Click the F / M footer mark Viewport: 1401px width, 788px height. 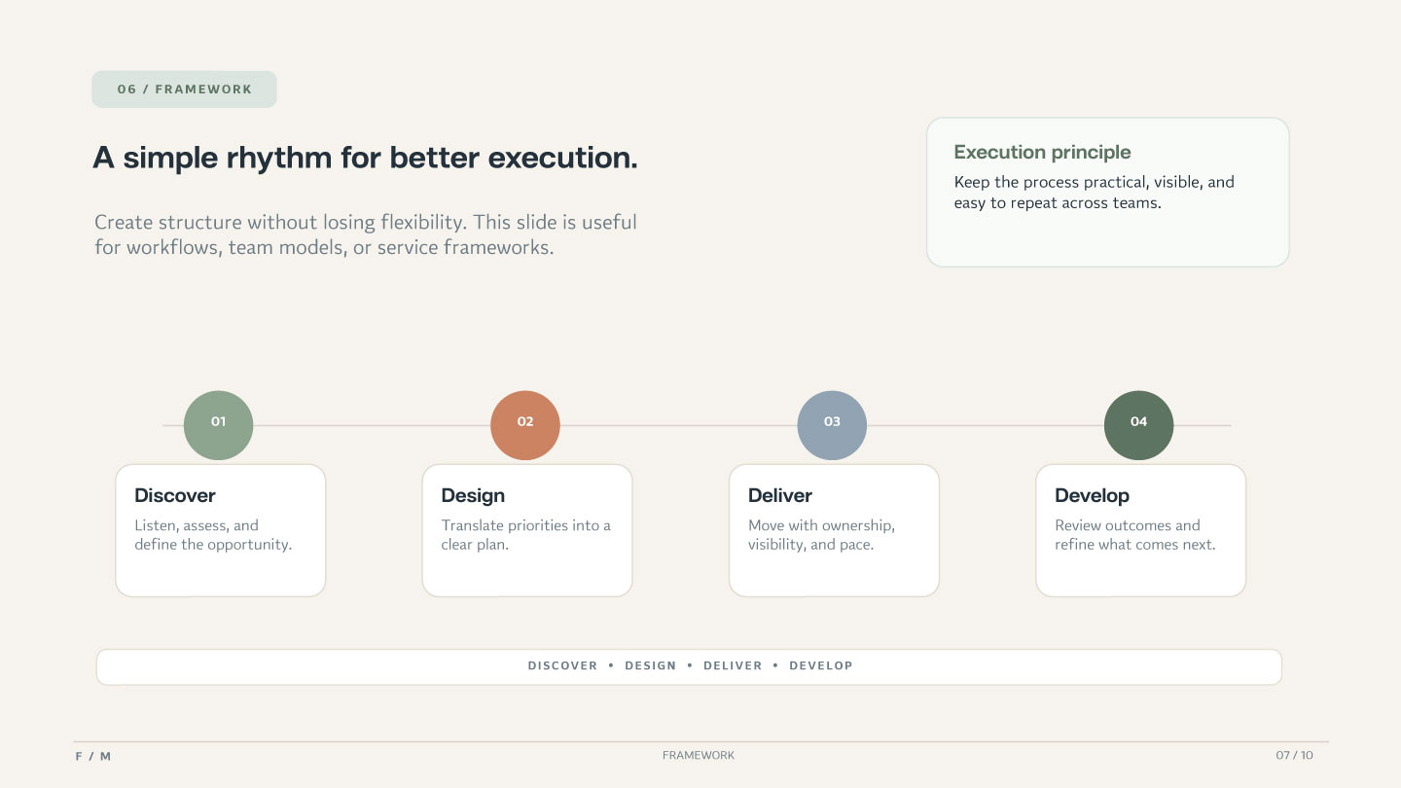[93, 756]
